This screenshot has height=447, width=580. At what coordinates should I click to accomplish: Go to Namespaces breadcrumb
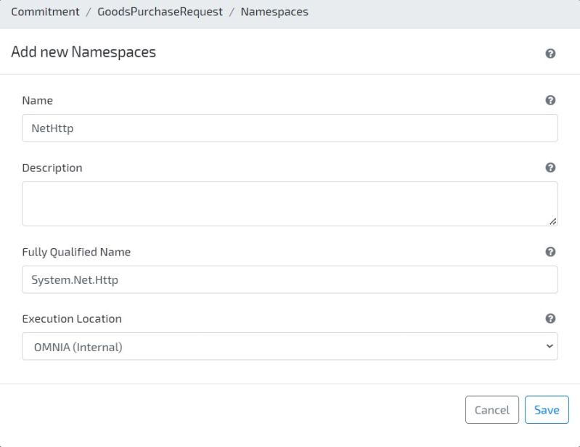click(274, 12)
